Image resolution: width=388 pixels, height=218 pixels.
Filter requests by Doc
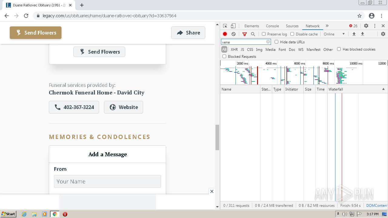(292, 49)
